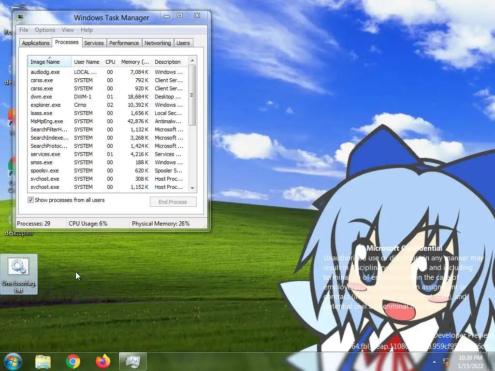Open the clock showing 10:39 PM
This screenshot has height=371, width=495.
[470, 362]
